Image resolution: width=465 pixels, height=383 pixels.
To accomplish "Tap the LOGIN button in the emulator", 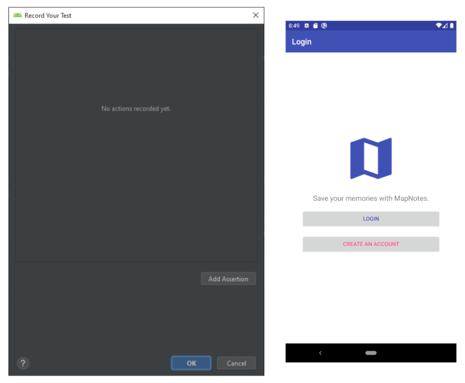I will 371,219.
